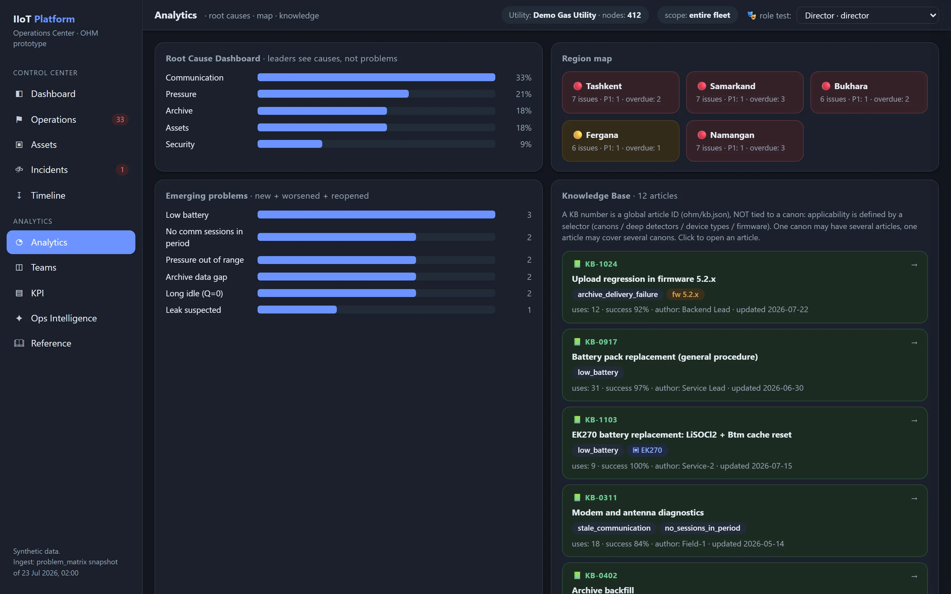Click the stale_communication tag

[614, 528]
